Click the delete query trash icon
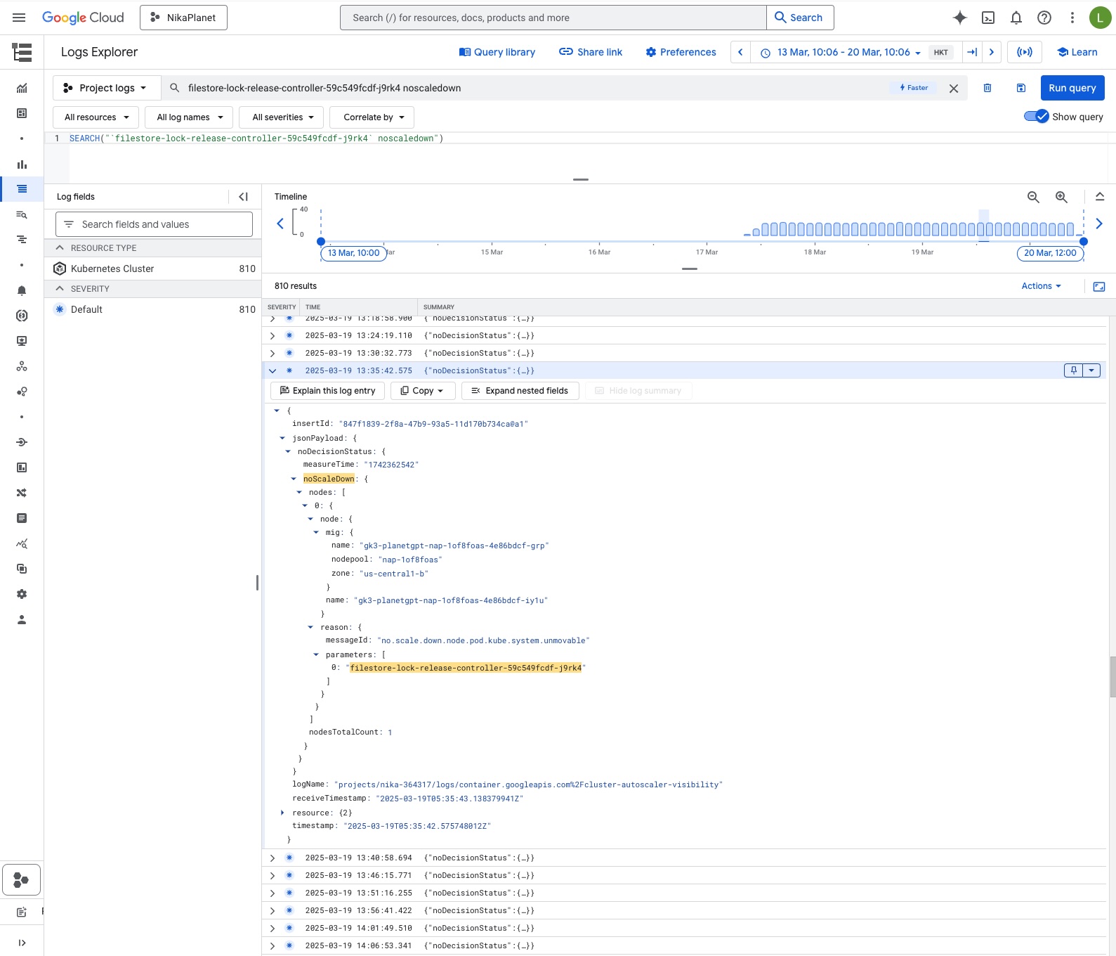This screenshot has height=956, width=1116. pyautogui.click(x=987, y=88)
